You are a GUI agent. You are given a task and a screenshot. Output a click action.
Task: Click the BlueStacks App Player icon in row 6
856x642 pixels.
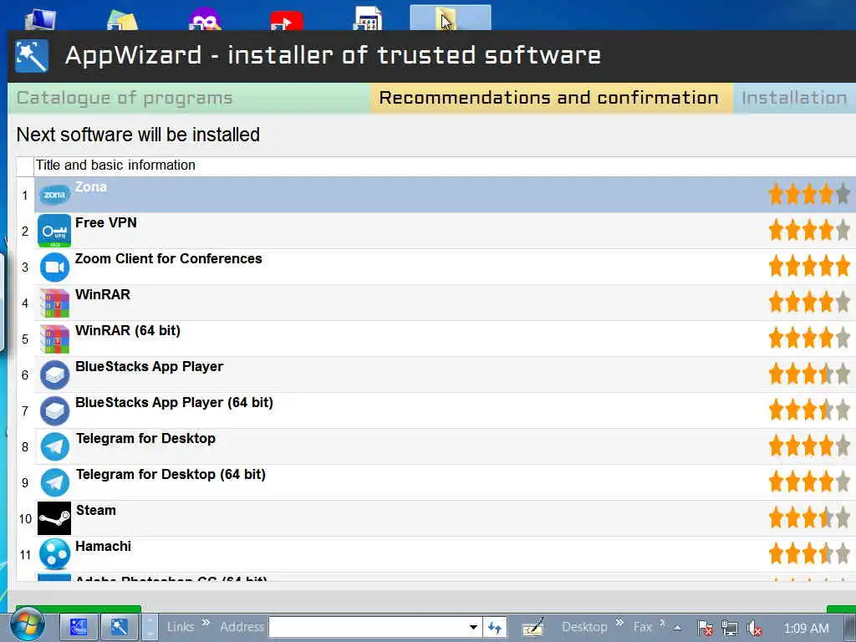point(54,374)
